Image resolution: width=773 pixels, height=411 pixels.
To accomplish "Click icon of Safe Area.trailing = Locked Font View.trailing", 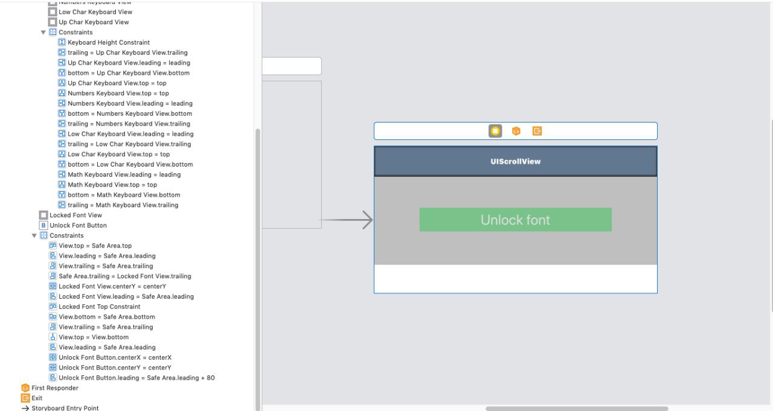I will (53, 276).
